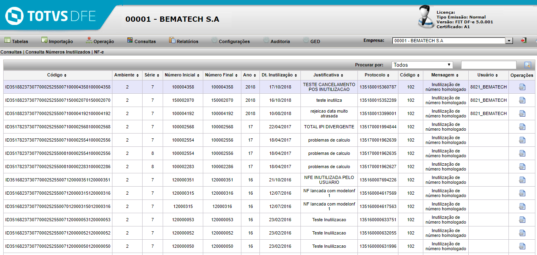Image resolution: width=537 pixels, height=255 pixels.
Task: Sort by first Código column header
Action: tap(57, 75)
